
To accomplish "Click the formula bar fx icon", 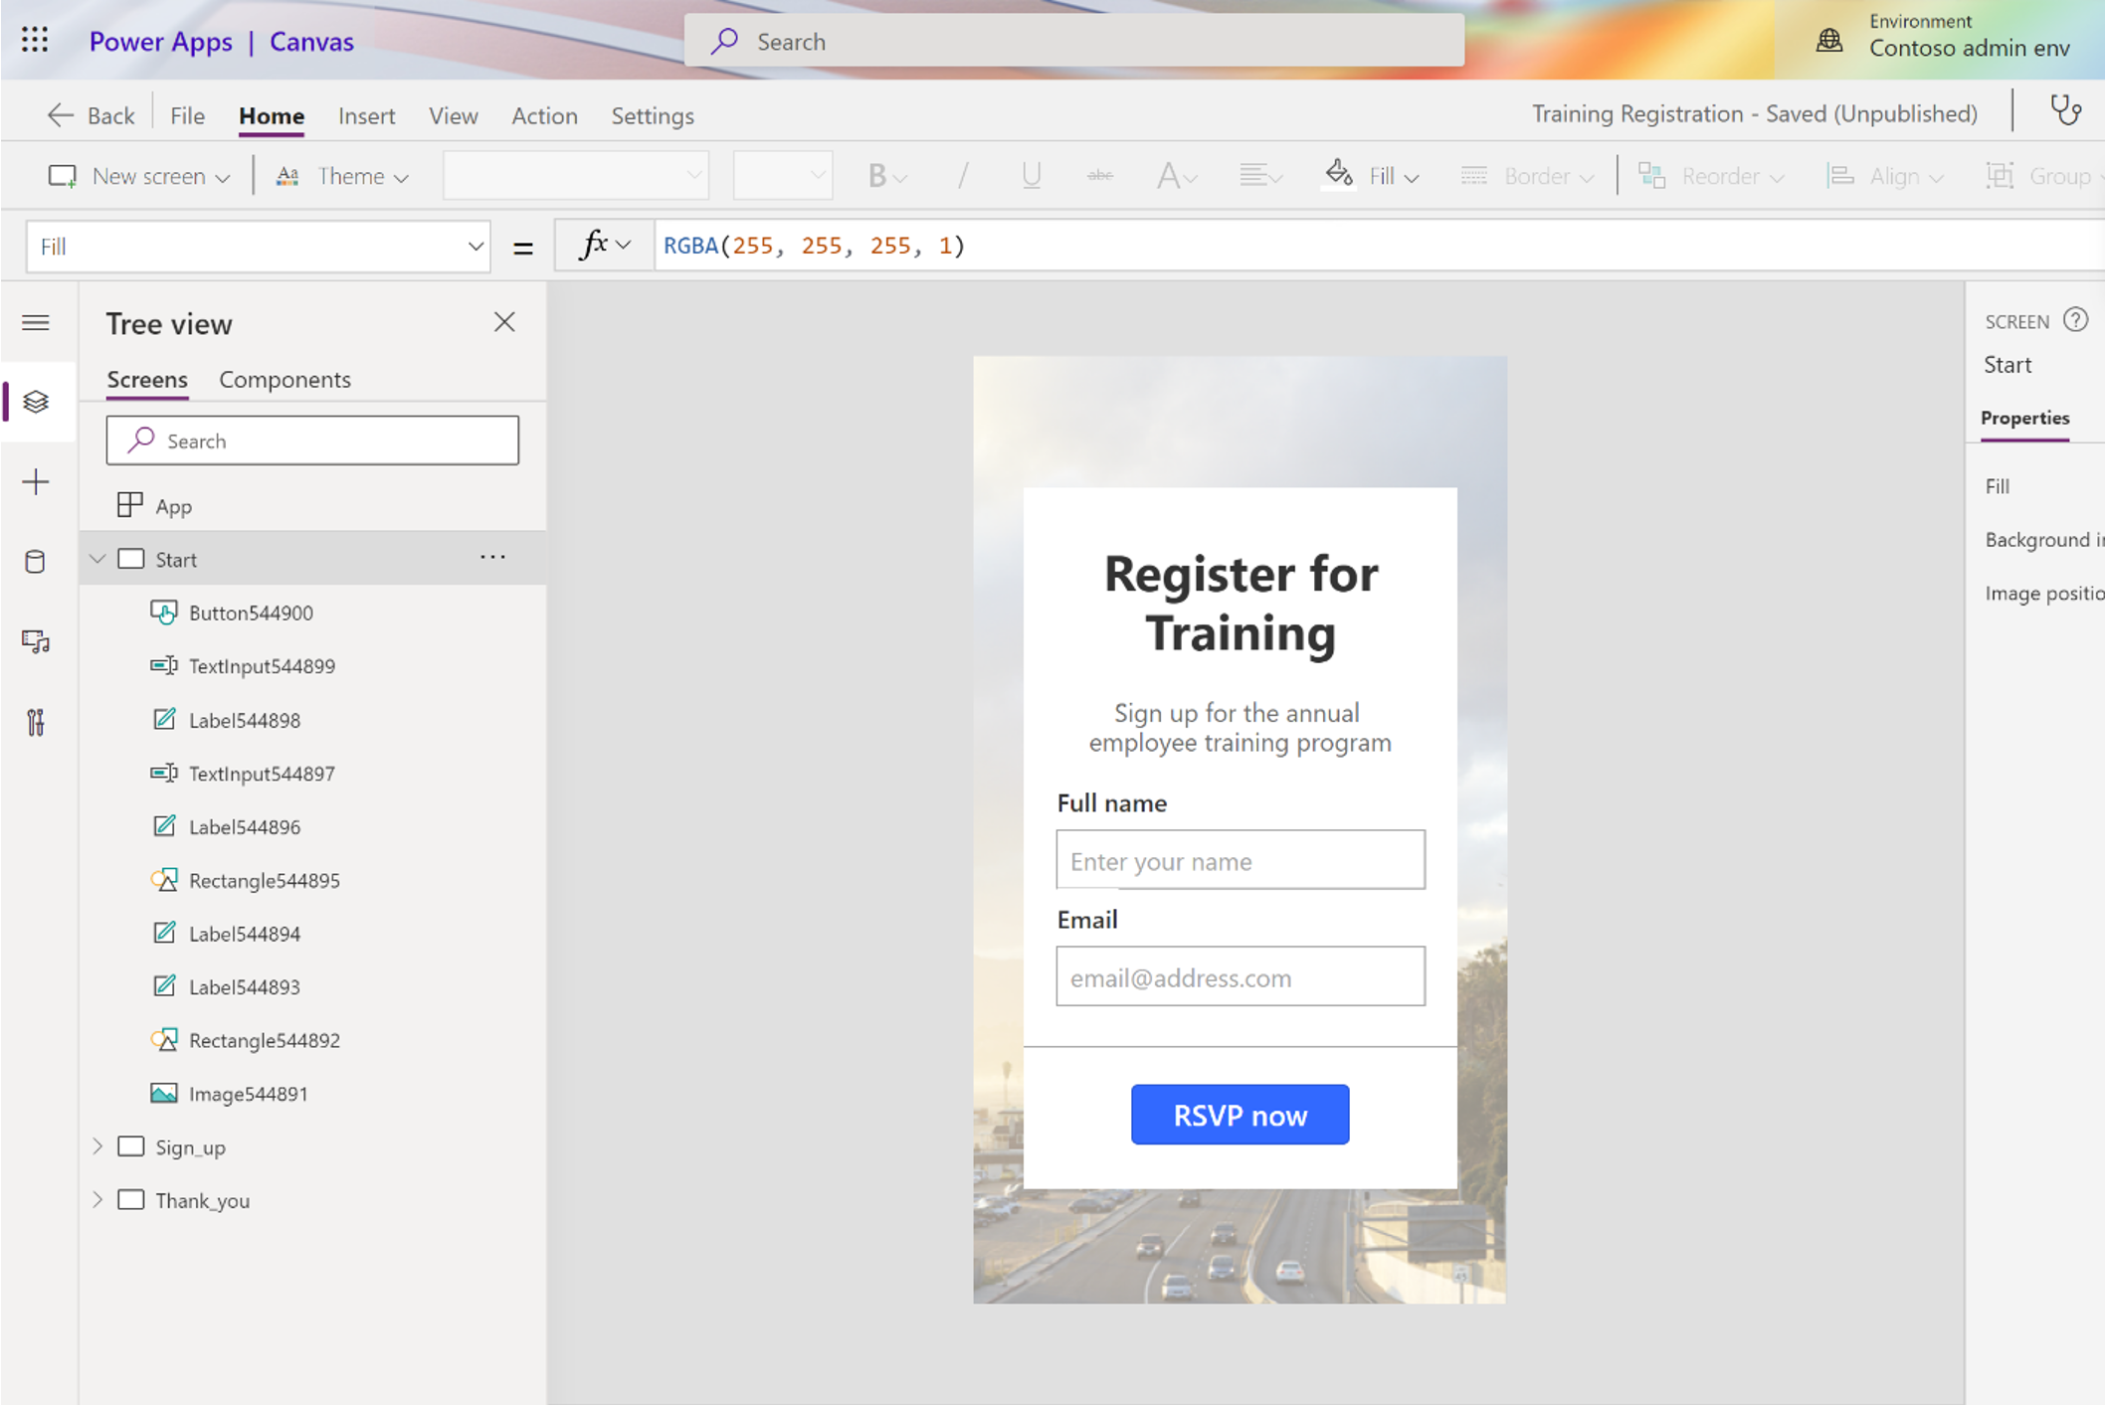I will click(598, 245).
